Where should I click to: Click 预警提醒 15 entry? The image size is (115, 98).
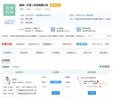point(48,44)
